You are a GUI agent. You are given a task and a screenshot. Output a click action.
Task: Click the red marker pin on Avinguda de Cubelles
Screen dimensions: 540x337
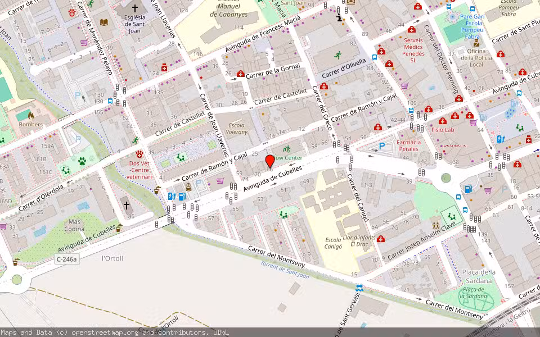tap(270, 161)
